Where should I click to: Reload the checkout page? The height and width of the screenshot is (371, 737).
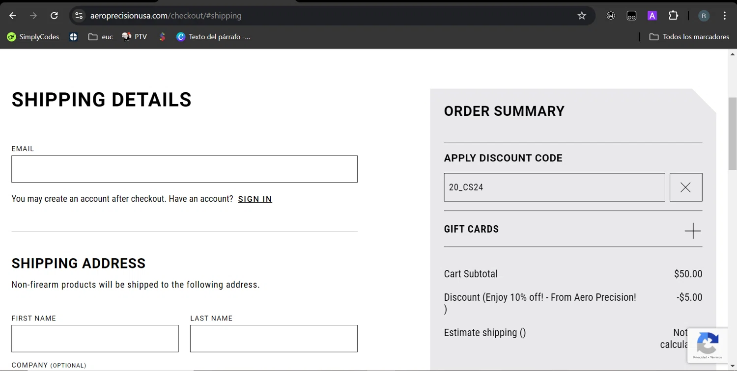tap(54, 16)
